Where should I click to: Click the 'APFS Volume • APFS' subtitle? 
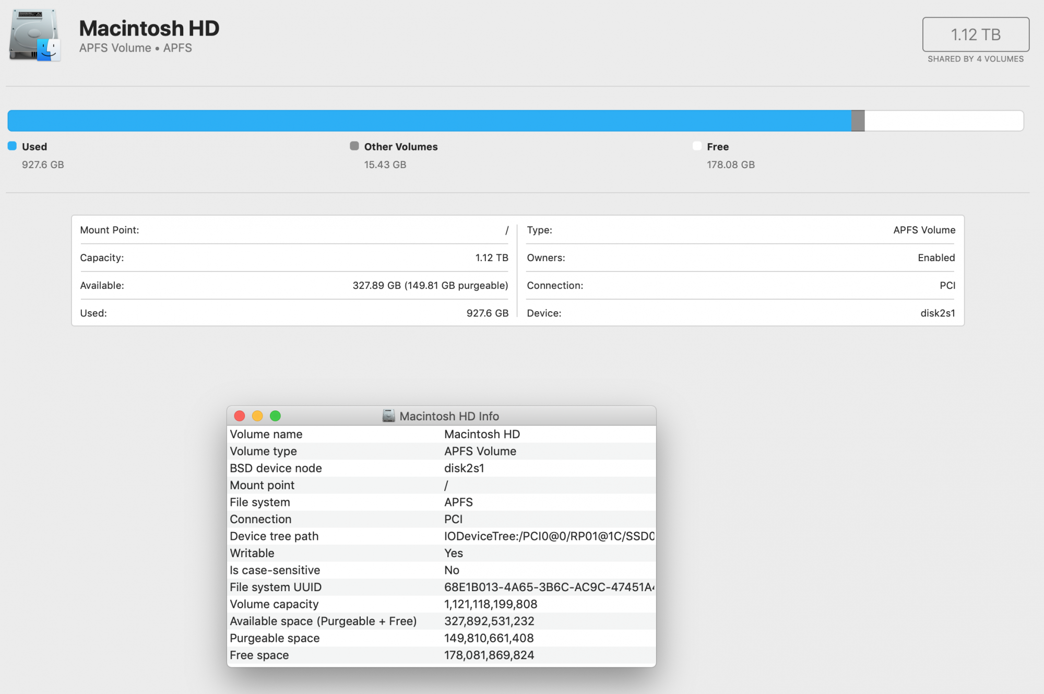point(136,48)
